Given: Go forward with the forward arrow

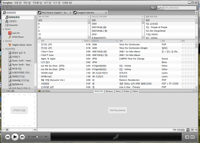Looking at the screenshot, I should pos(9,8).
